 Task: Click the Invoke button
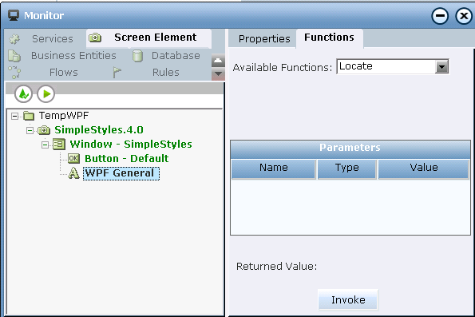tap(348, 299)
